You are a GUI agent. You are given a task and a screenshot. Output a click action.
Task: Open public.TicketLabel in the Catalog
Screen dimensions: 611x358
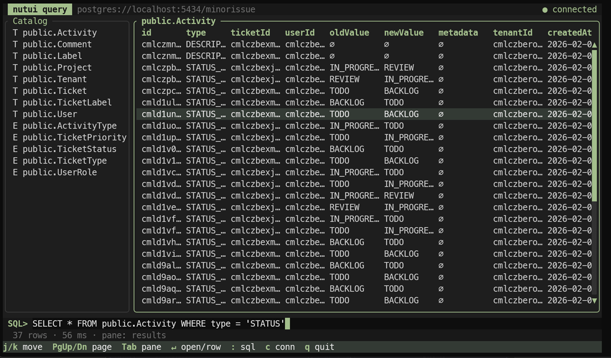pos(62,103)
